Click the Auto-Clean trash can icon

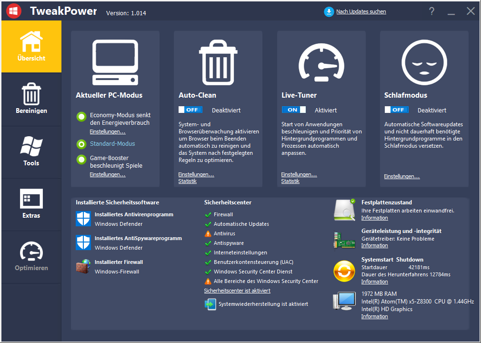coord(218,62)
